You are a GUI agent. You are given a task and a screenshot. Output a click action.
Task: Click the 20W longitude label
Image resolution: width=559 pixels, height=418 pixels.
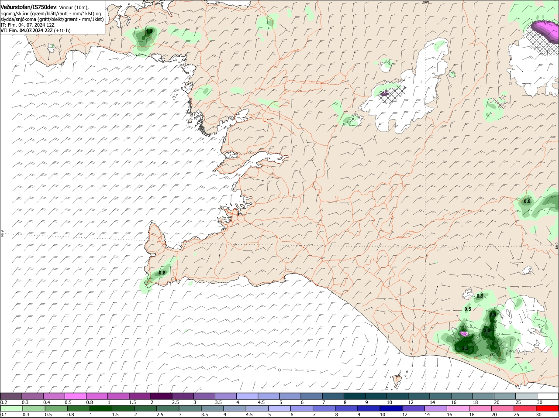tap(426, 2)
